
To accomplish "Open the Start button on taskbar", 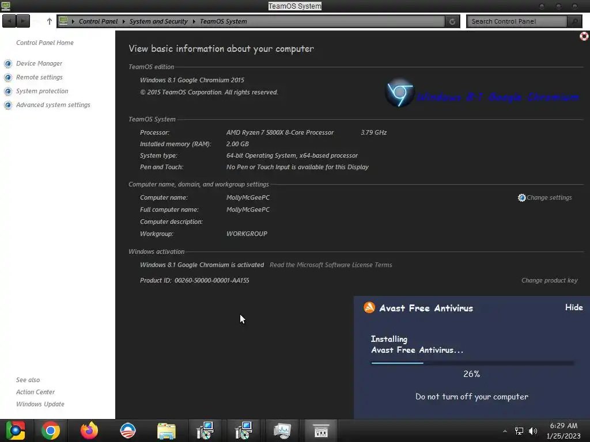I will click(x=16, y=430).
